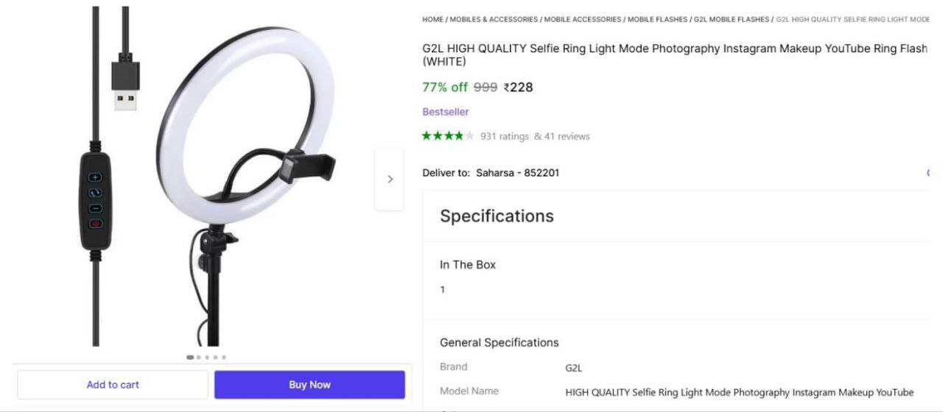Open G2L MOBILE FLASHES breadcrumb
Viewport: 943px width, 412px height.
tap(732, 19)
